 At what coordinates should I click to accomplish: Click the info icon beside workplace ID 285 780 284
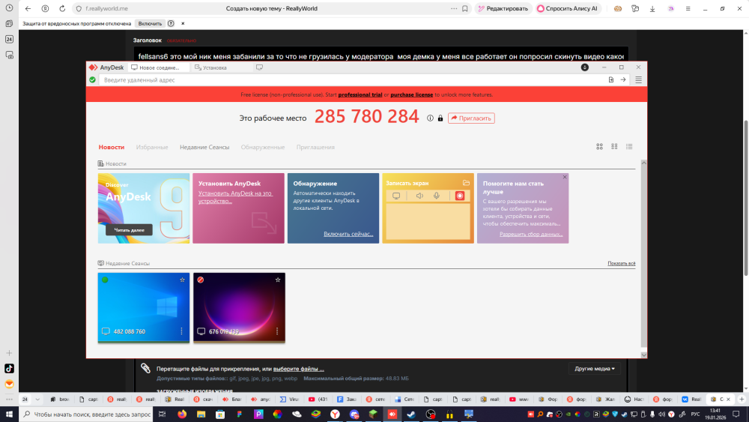pyautogui.click(x=430, y=118)
